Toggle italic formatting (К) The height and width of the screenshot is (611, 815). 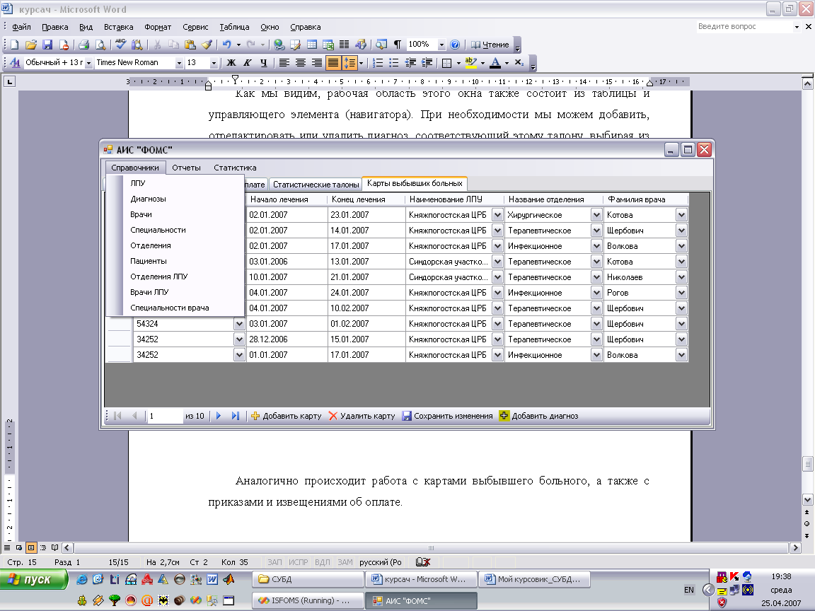click(248, 63)
